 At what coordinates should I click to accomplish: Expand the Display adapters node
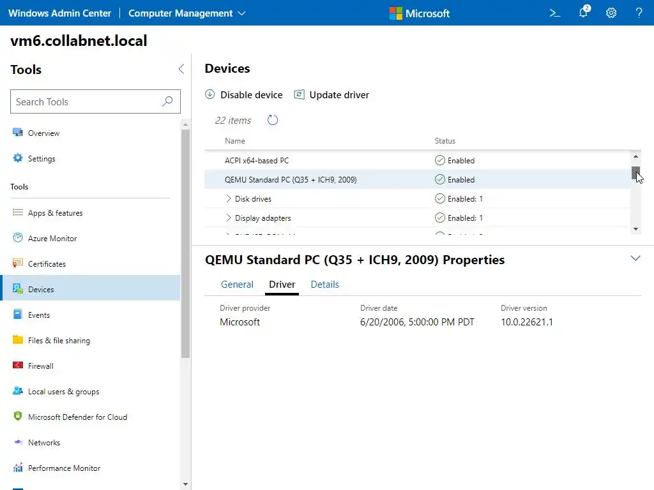tap(229, 218)
